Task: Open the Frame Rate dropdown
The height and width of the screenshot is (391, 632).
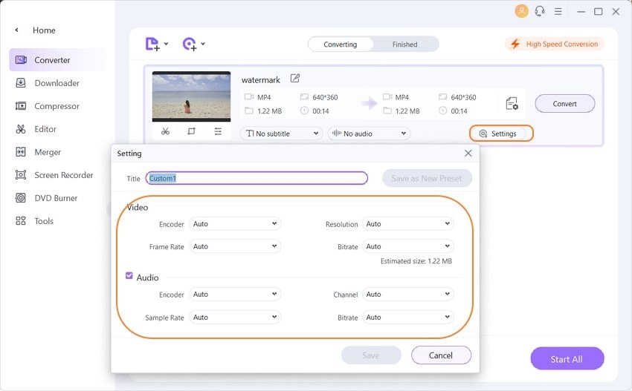Action: [235, 246]
